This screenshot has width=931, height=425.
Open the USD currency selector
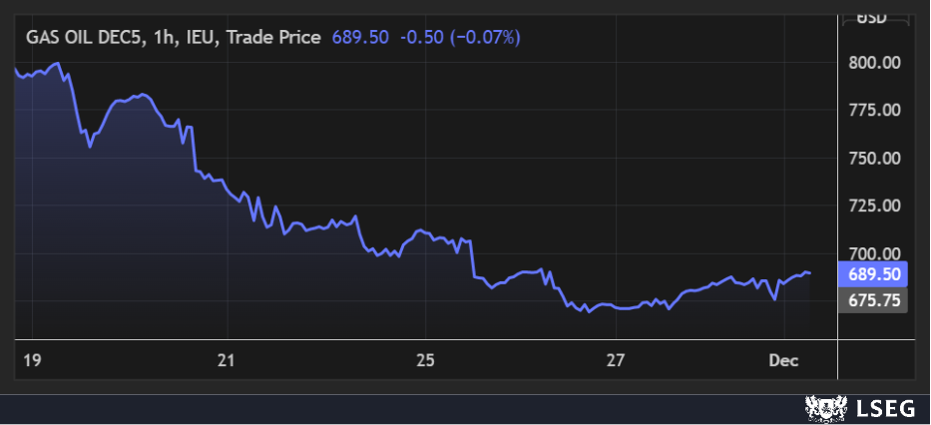[x=874, y=17]
